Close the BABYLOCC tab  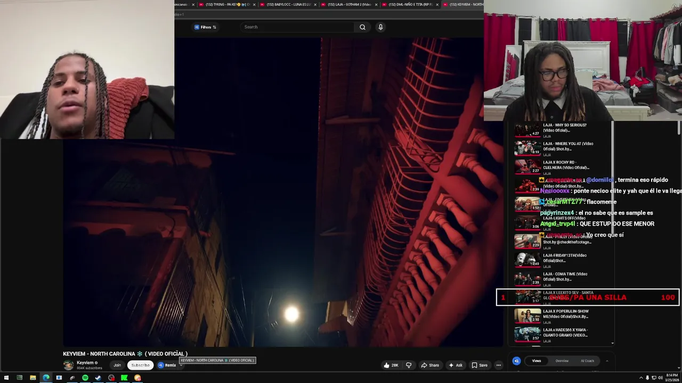point(315,4)
